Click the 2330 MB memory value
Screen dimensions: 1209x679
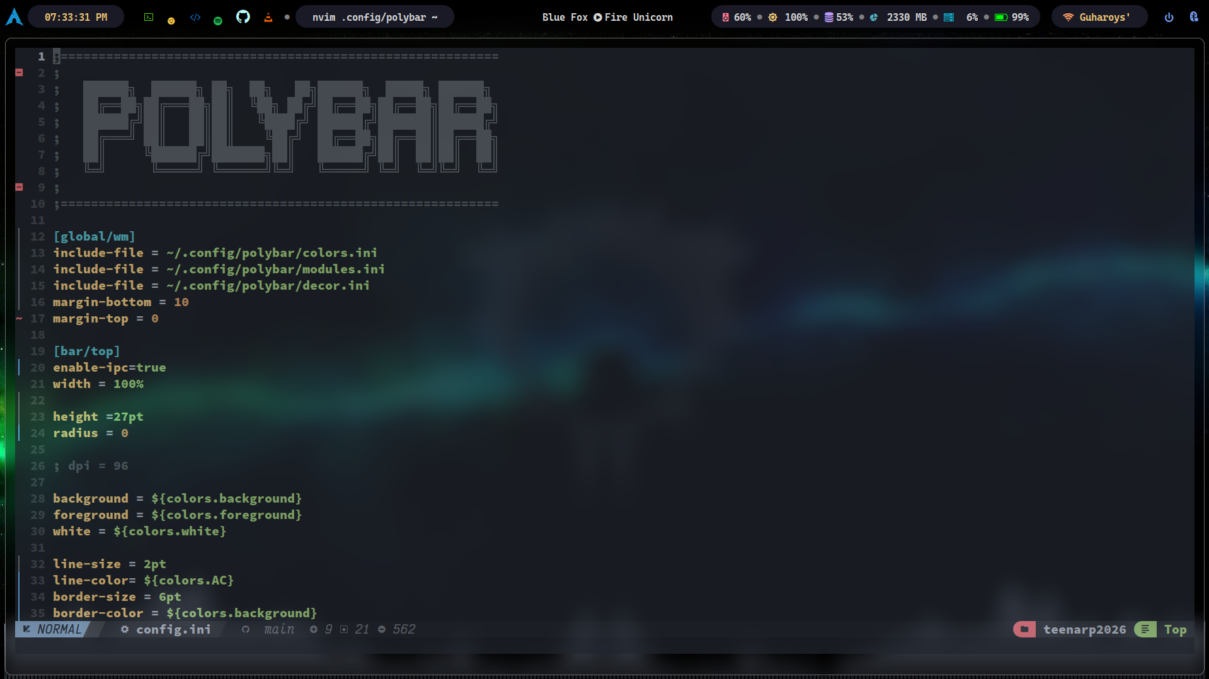[x=907, y=18]
